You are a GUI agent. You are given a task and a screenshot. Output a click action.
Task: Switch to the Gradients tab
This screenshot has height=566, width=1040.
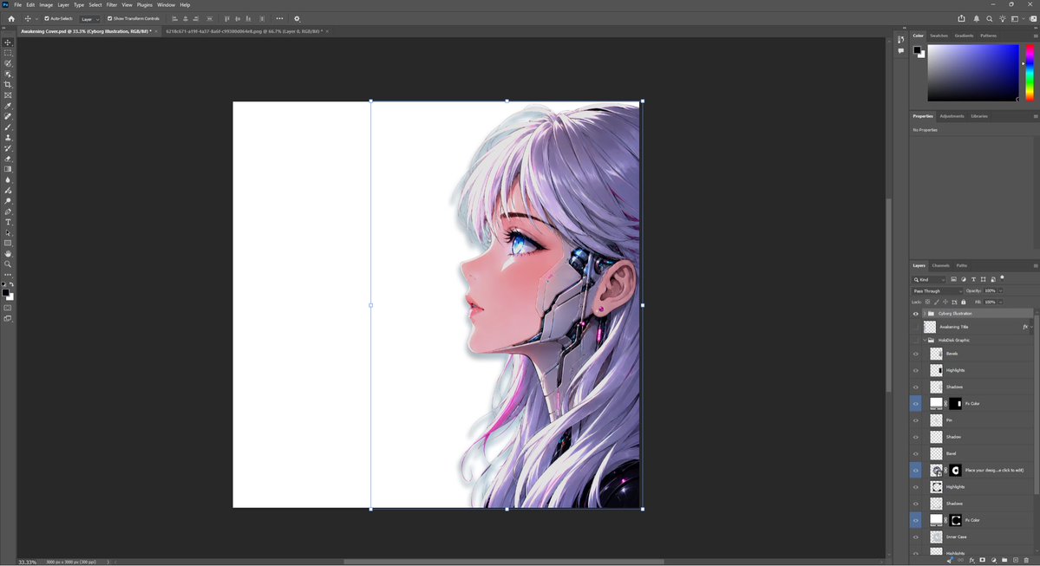964,36
